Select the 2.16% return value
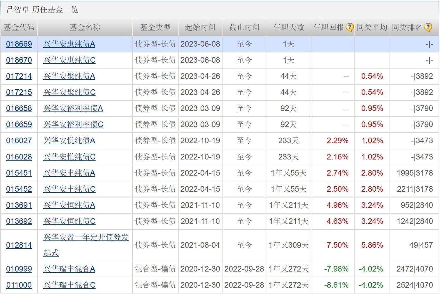 point(337,157)
